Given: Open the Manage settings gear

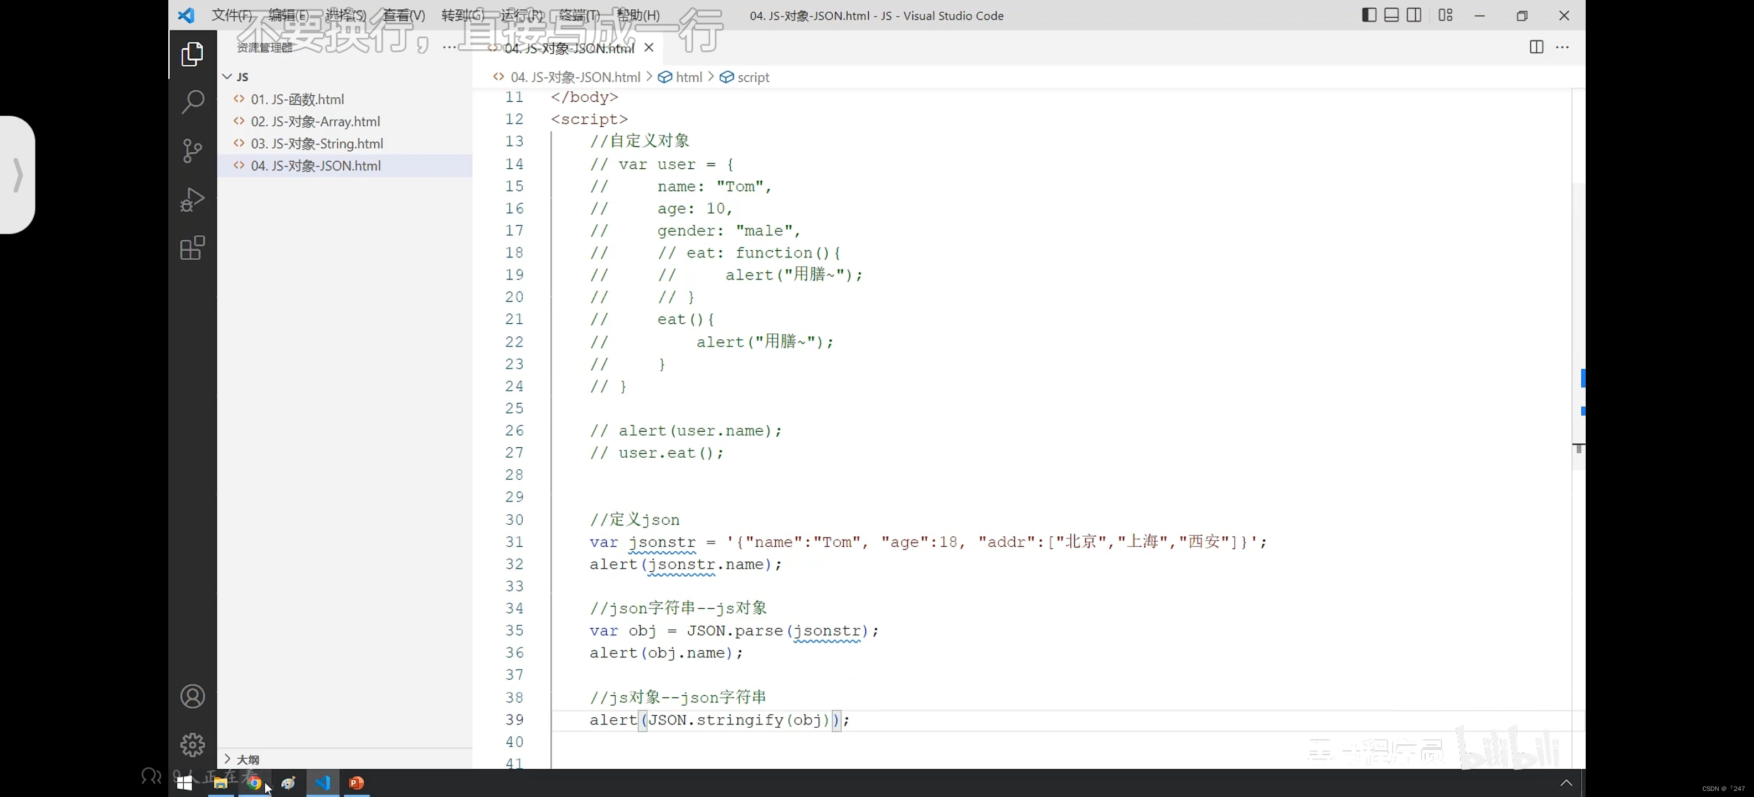Looking at the screenshot, I should pyautogui.click(x=193, y=744).
